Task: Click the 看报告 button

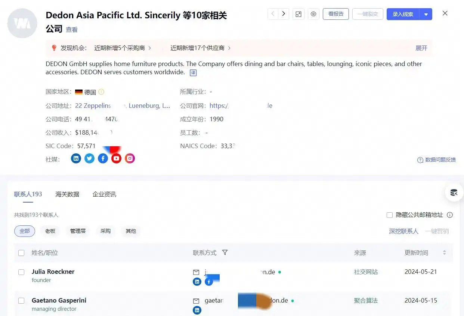Action: (335, 14)
